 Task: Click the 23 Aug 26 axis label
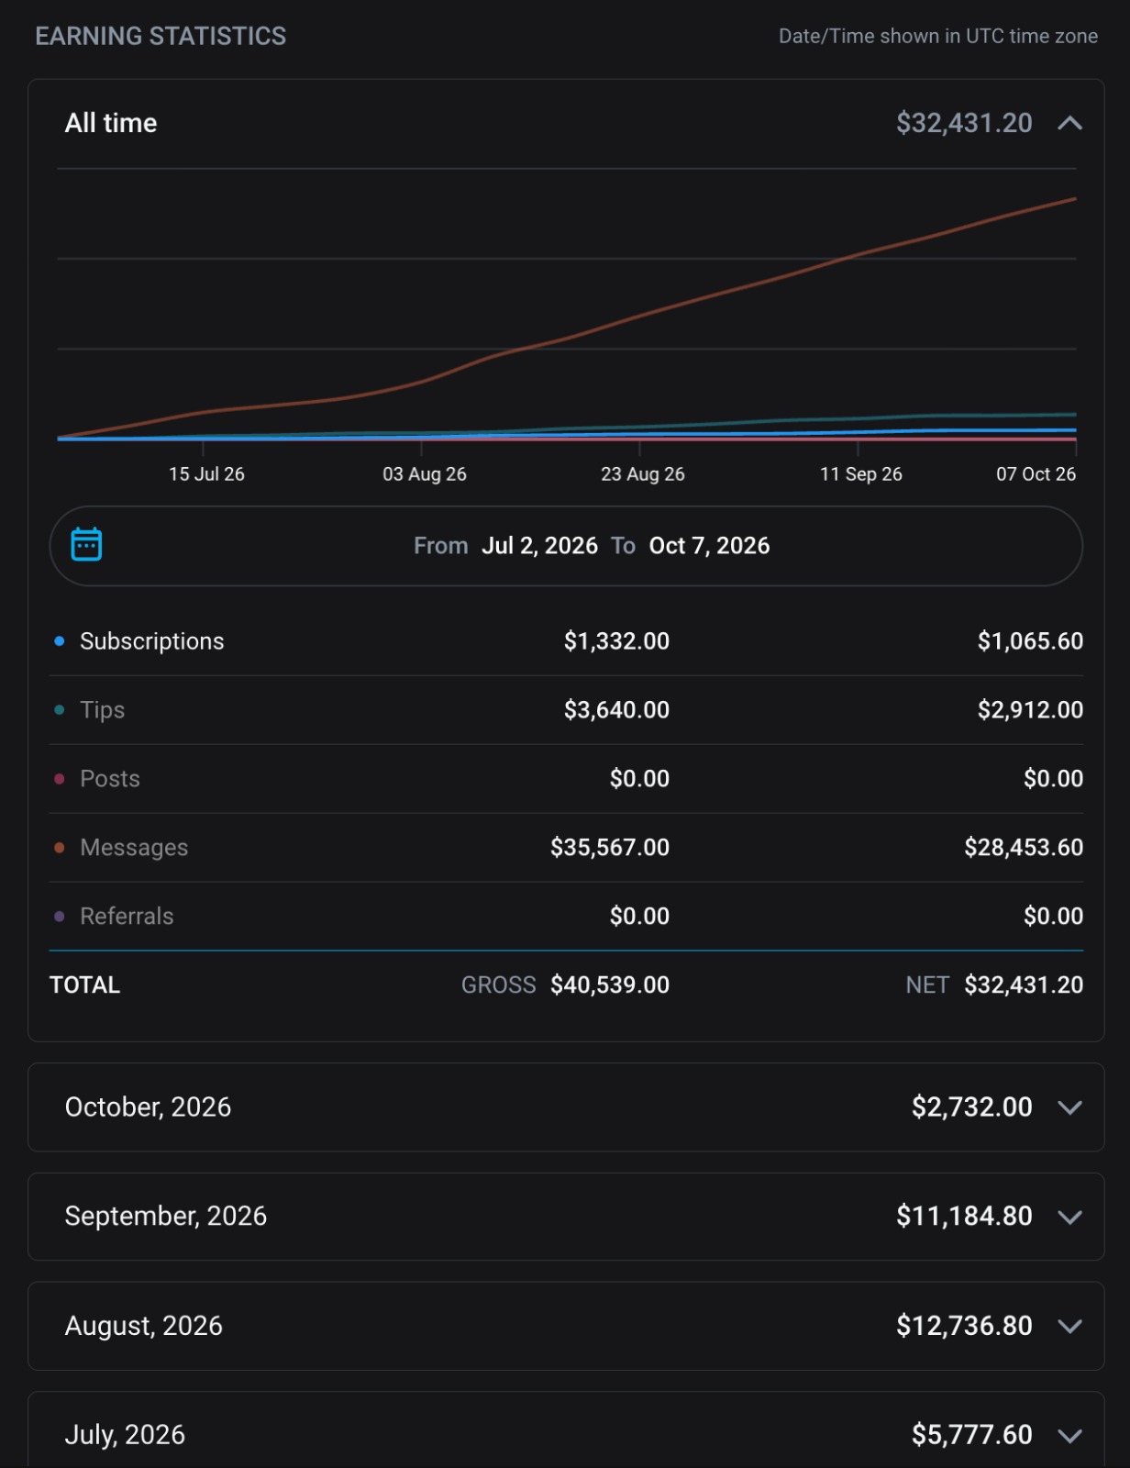click(x=643, y=474)
